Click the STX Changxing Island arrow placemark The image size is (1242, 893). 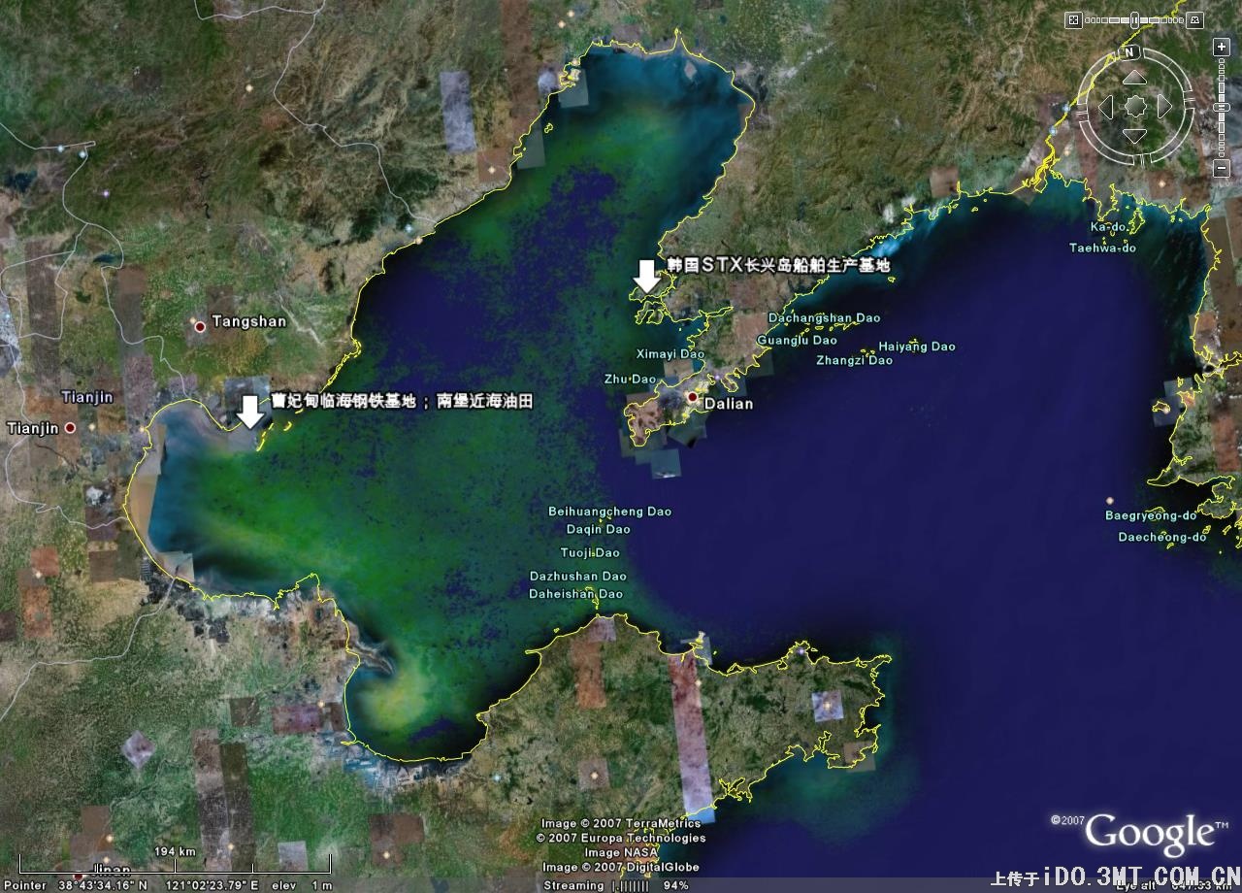(x=646, y=276)
